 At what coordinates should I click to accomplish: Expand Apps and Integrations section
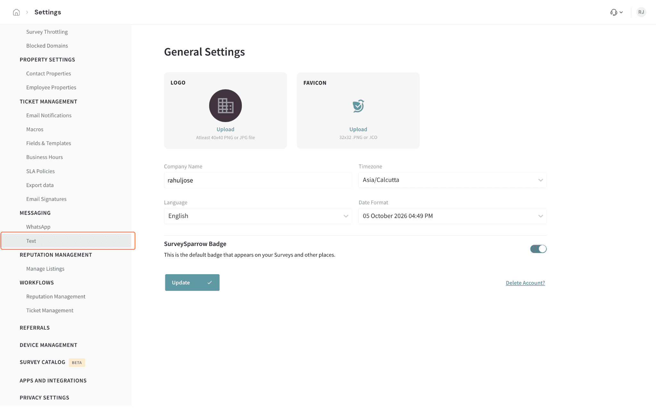pyautogui.click(x=53, y=381)
